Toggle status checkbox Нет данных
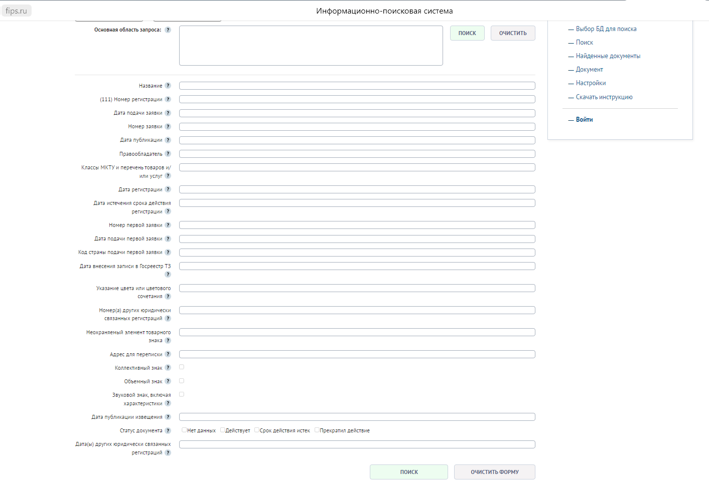709x484 pixels. tap(184, 430)
